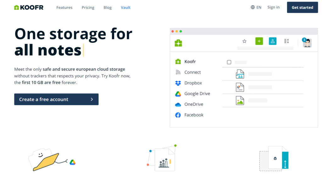Click the Dropbox logo icon

[178, 83]
